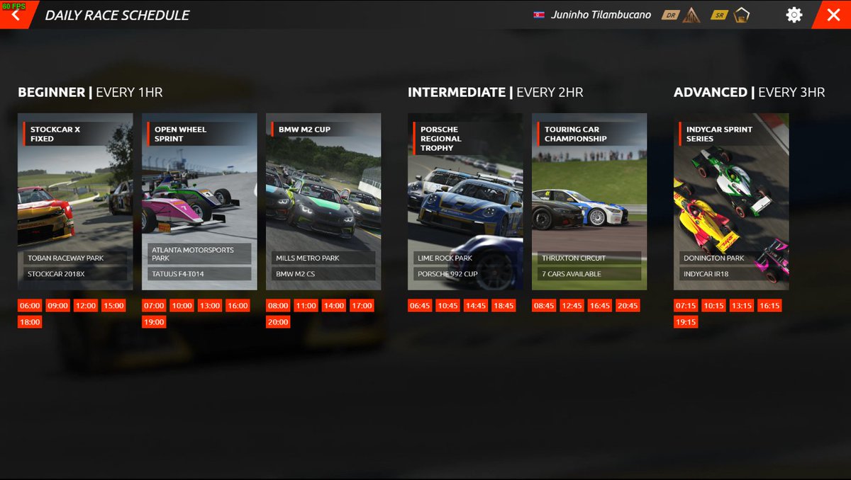Screen dimensions: 851x480
Task: Select the 07:15 IndyCar Sprint slot
Action: (686, 306)
